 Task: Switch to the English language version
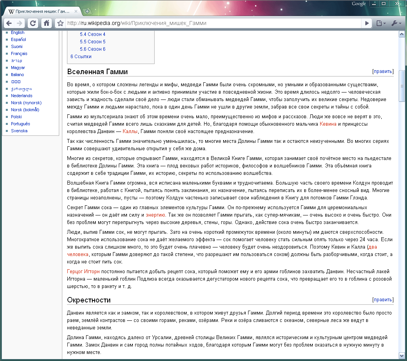pyautogui.click(x=18, y=32)
